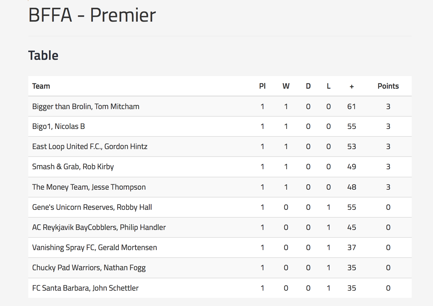433x306 pixels.
Task: Click the Table section heading
Action: click(43, 56)
